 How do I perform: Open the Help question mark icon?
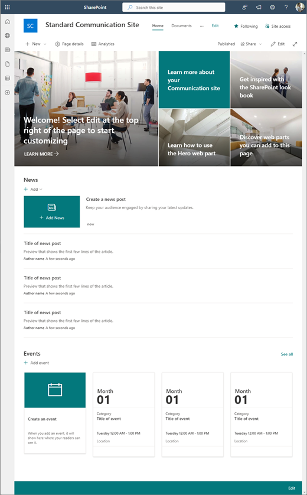coord(286,7)
